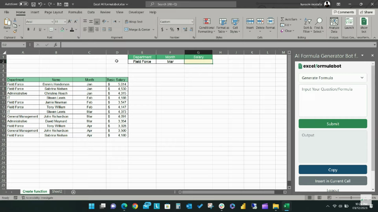
Task: Click the Cut scissors icon
Action: [x=15, y=20]
